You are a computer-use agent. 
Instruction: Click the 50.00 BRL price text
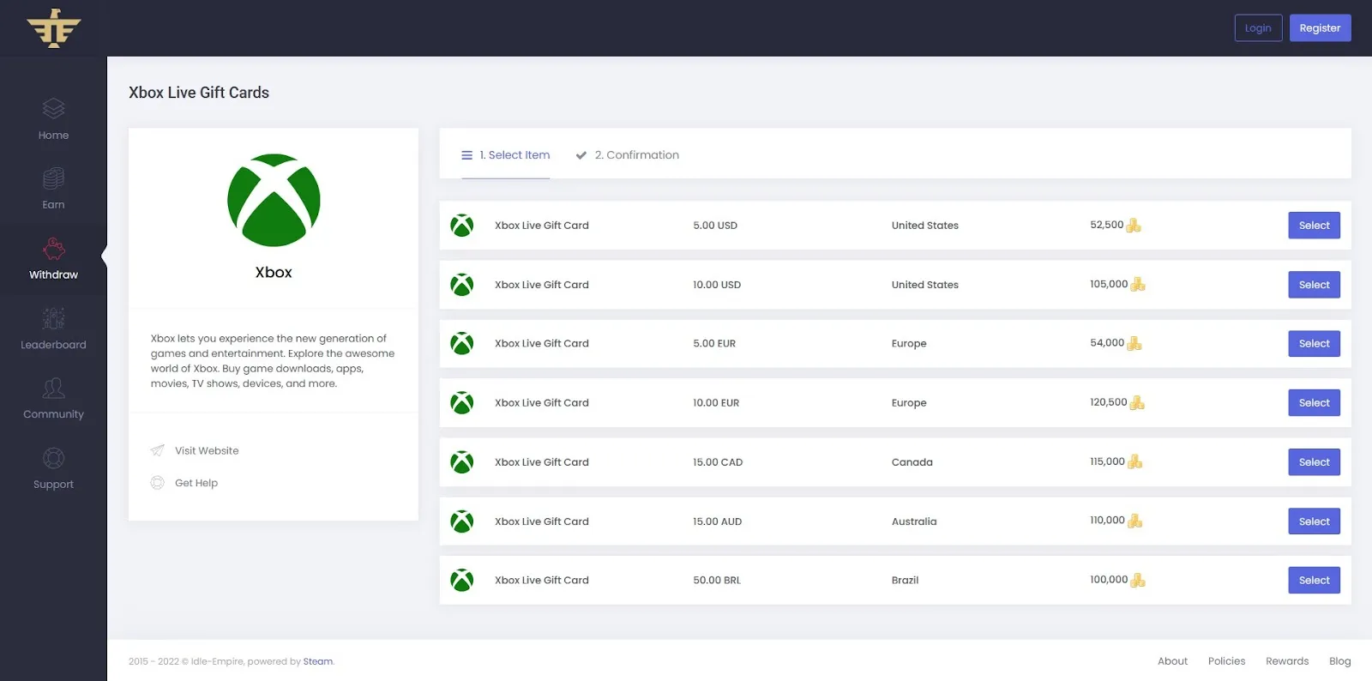(x=717, y=581)
